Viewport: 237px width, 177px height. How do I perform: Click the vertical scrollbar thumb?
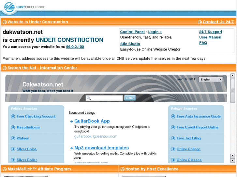click(233, 91)
